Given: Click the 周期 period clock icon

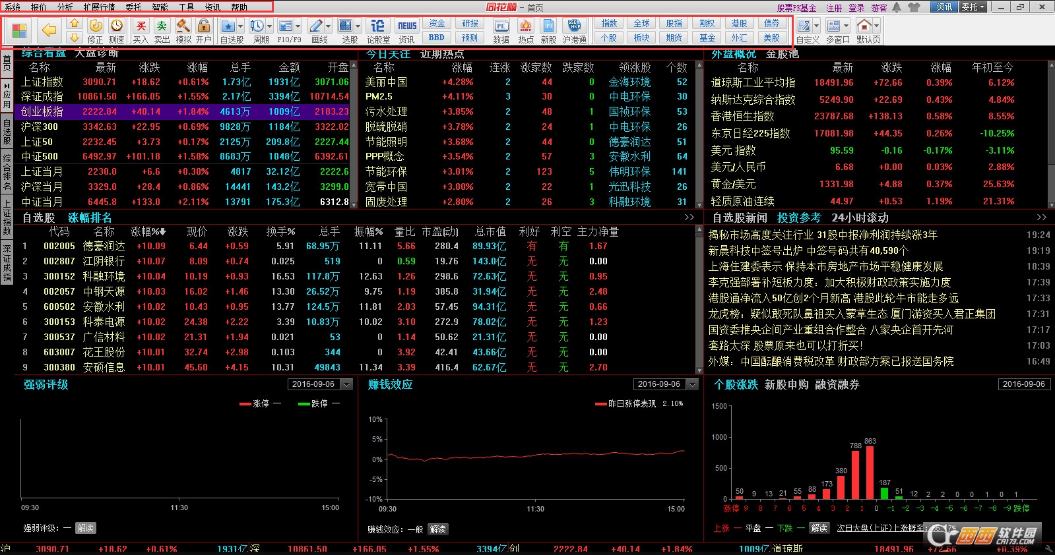Looking at the screenshot, I should point(257,26).
